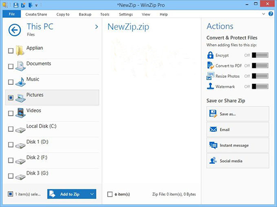Turn on the Convert to PDF switch

coord(260,65)
